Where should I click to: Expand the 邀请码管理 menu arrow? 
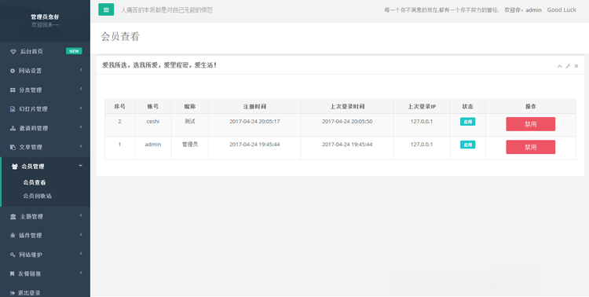tap(81, 127)
